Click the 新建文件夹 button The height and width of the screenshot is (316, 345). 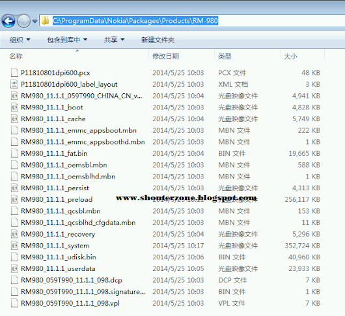[158, 40]
